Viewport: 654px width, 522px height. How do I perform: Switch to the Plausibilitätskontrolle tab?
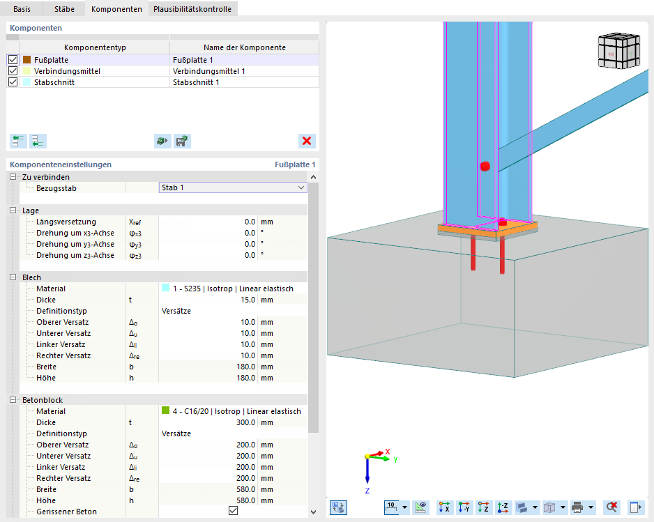pos(192,10)
